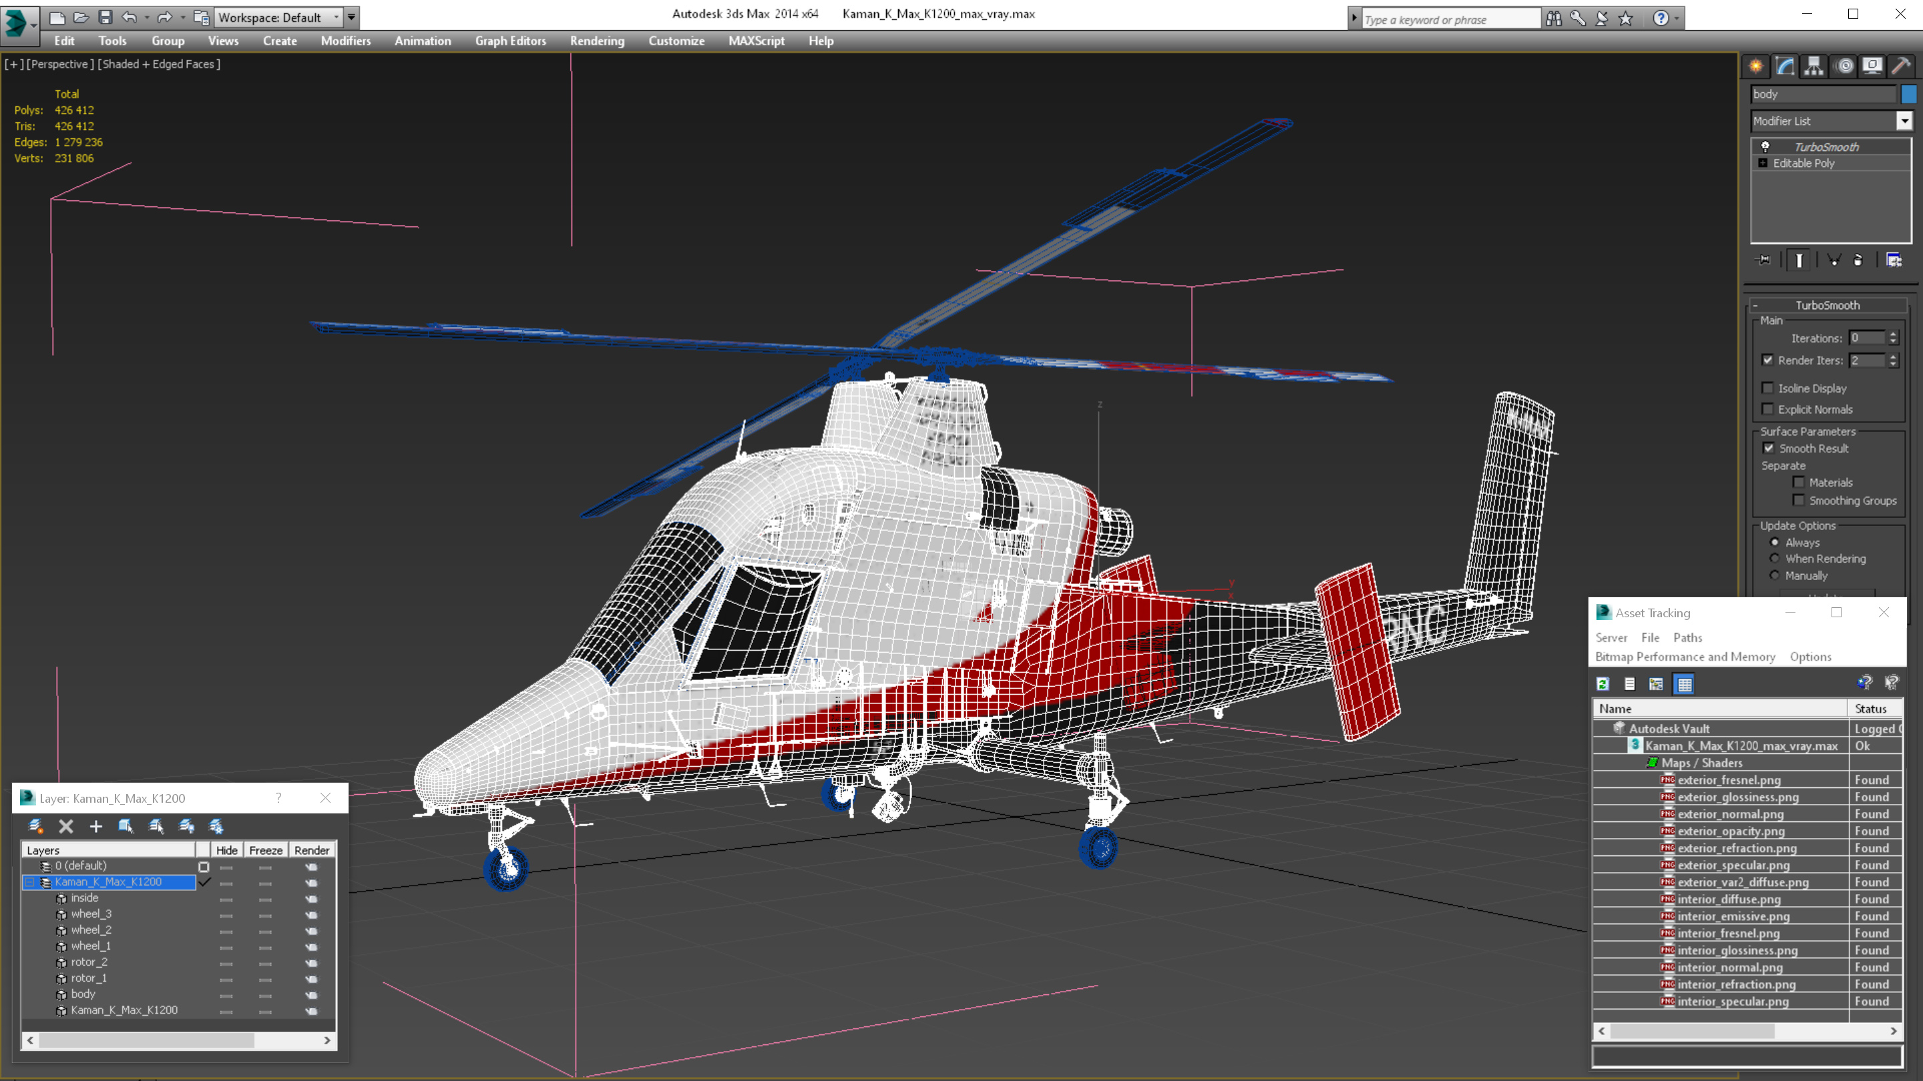Open the Modify command panel tab
Screen dimensions: 1923x1081
pos(1785,67)
